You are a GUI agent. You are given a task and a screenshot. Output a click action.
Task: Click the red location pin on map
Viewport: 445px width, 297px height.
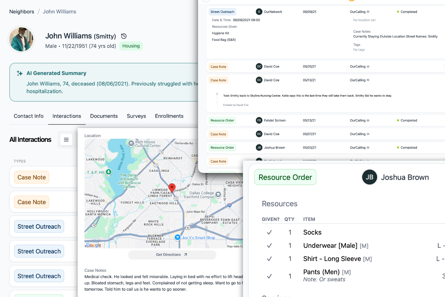click(x=172, y=187)
